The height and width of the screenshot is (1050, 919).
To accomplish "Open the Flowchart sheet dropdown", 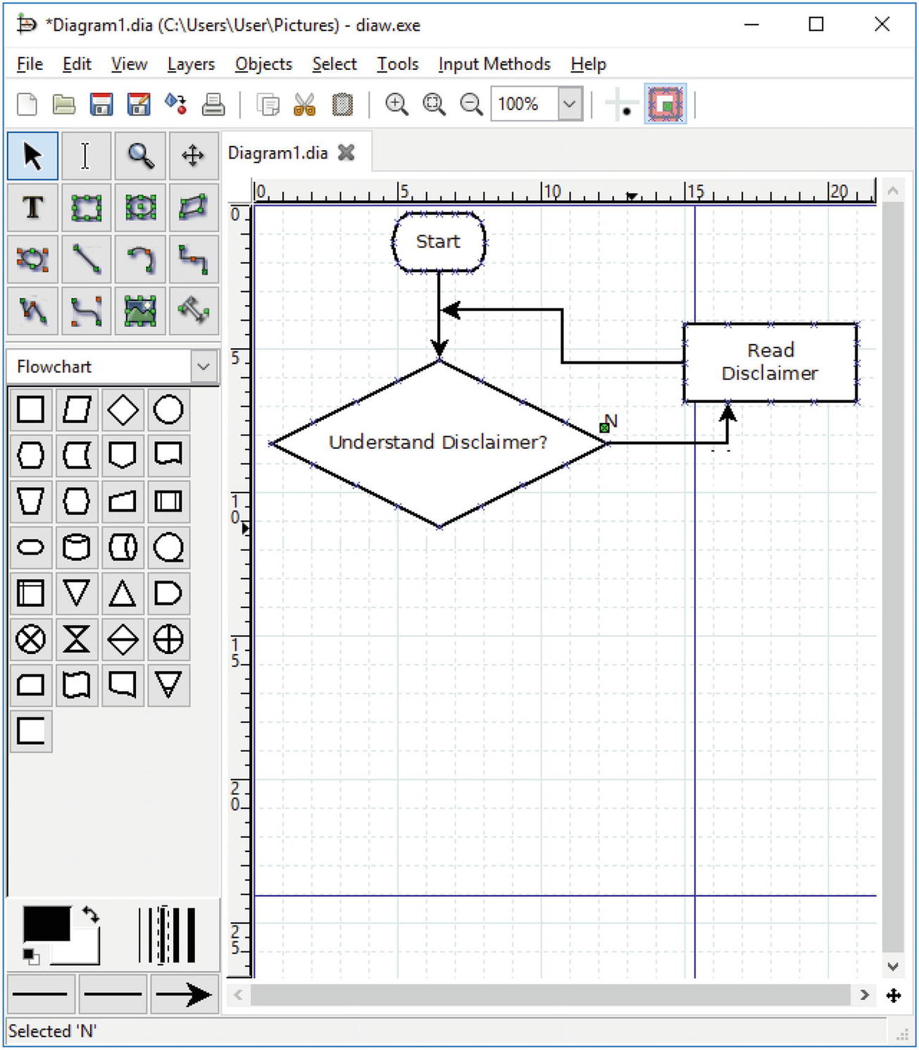I will [x=204, y=366].
